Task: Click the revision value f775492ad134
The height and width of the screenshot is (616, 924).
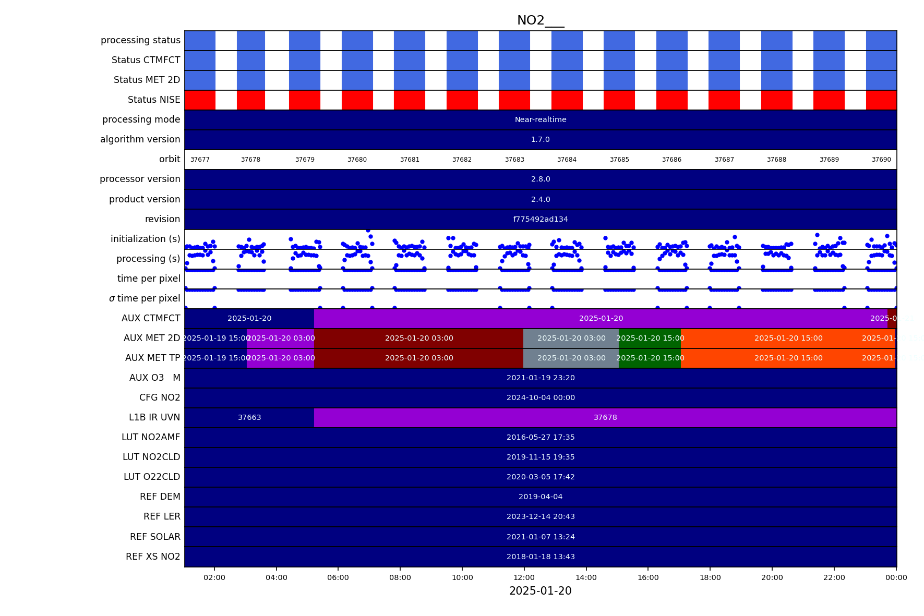Action: coord(540,220)
